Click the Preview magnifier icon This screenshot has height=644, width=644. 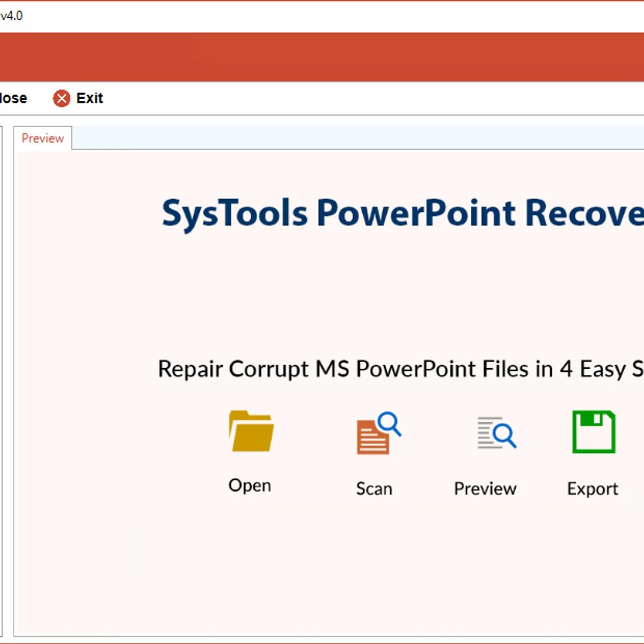tap(497, 433)
